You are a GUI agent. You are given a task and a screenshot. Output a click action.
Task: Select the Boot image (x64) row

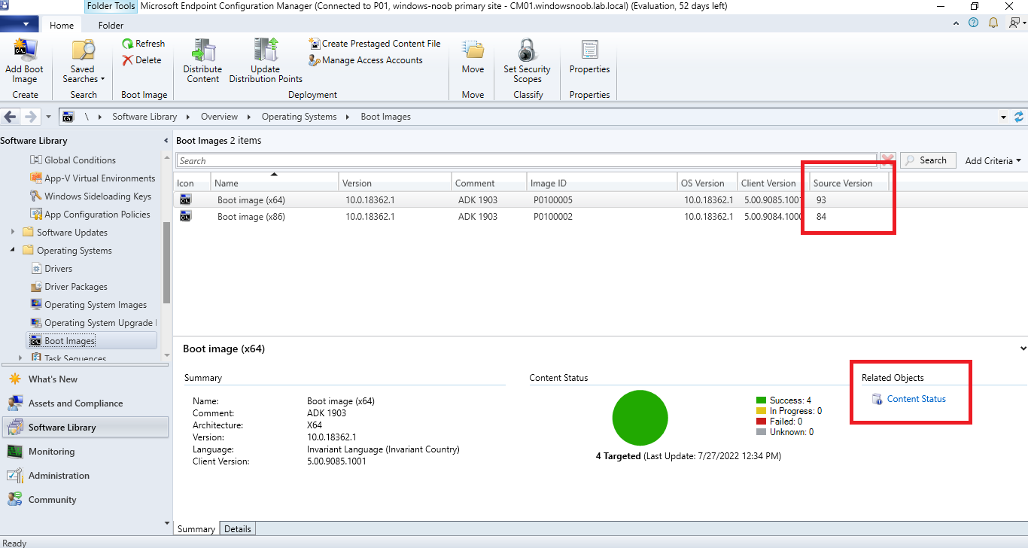click(x=600, y=200)
